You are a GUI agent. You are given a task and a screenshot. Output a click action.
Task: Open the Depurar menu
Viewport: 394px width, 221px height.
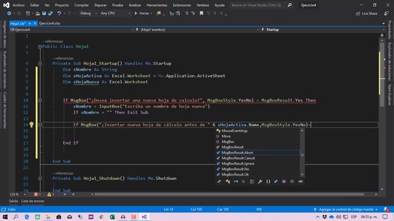(100, 5)
